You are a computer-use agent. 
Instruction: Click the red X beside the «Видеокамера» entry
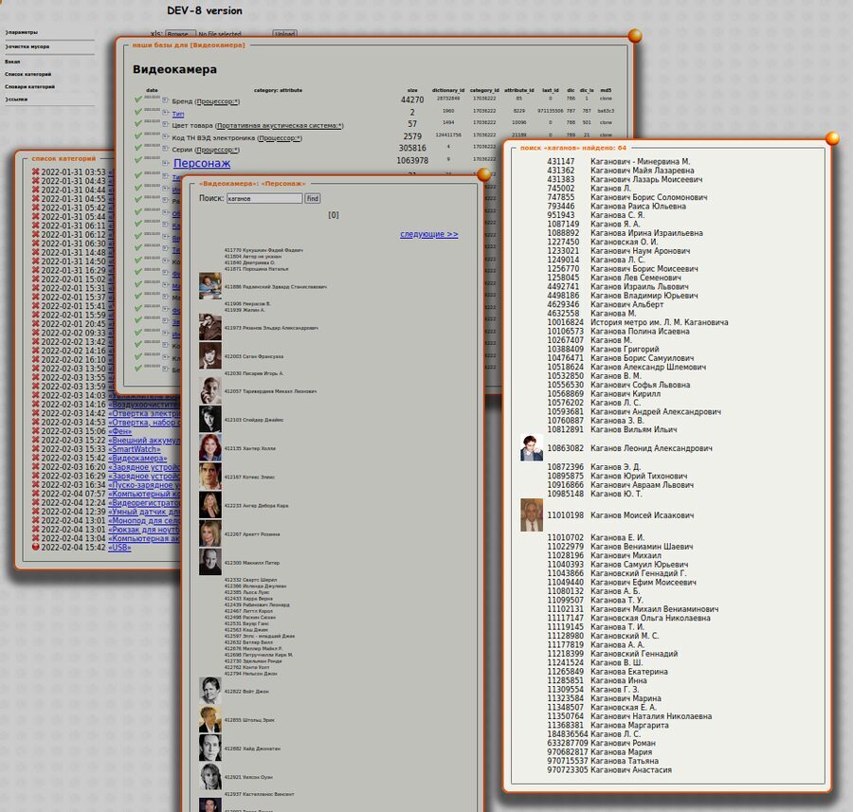click(36, 458)
